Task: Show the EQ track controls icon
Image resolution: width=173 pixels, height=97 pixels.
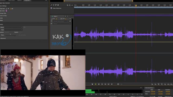Action: point(58,5)
